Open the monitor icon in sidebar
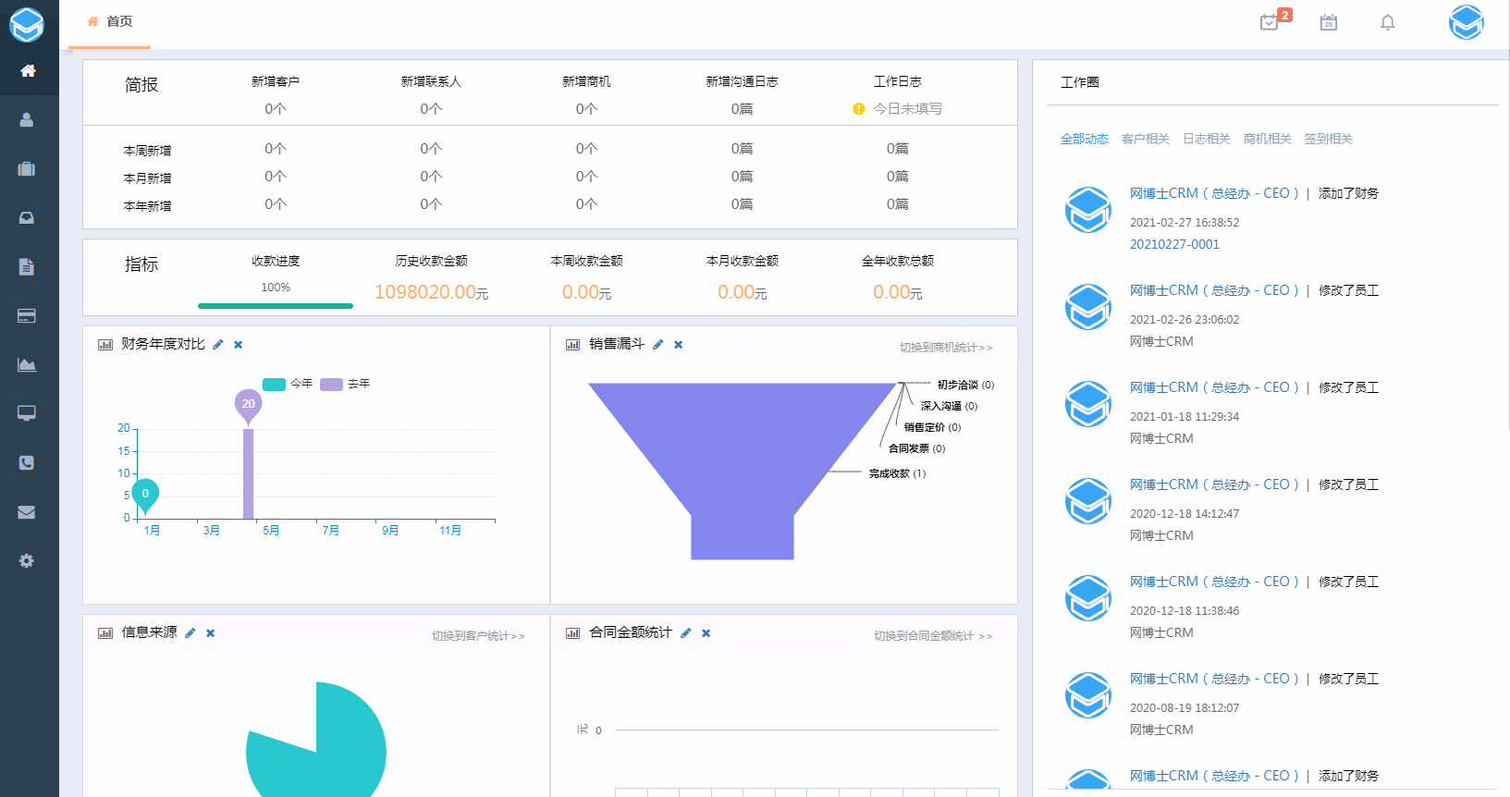1510x797 pixels. (27, 413)
